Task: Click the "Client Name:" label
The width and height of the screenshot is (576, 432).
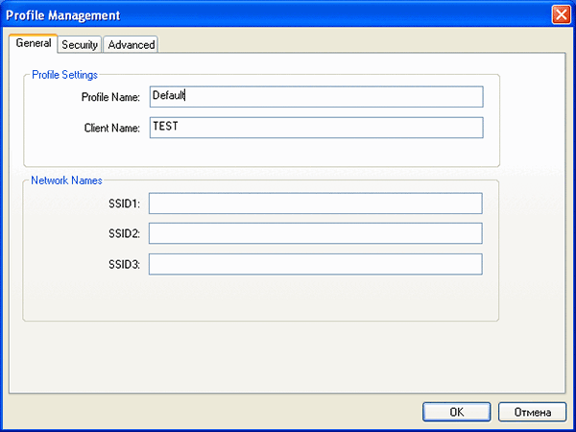Action: point(112,128)
